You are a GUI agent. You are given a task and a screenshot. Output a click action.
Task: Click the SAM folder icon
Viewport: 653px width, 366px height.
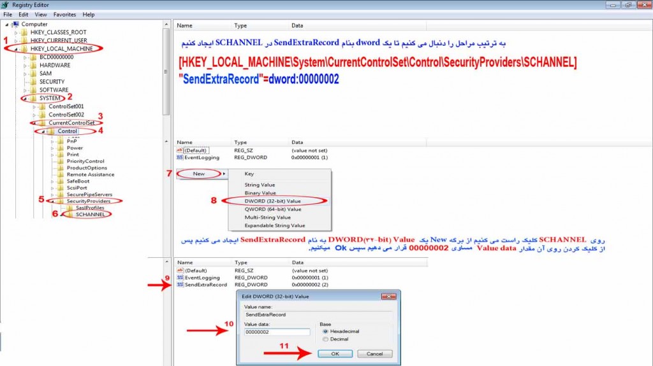pos(34,73)
